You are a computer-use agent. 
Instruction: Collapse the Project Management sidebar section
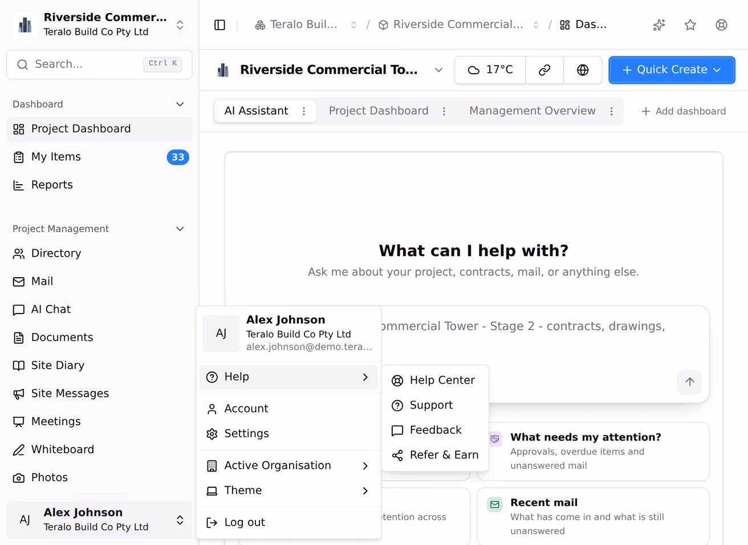click(180, 229)
